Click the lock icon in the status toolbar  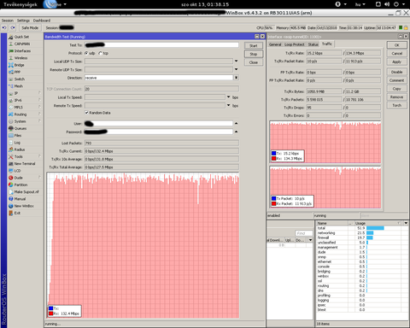coord(406,27)
